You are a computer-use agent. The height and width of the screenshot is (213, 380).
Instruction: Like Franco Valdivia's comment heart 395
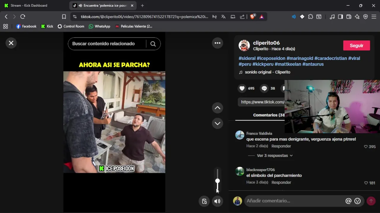click(366, 146)
